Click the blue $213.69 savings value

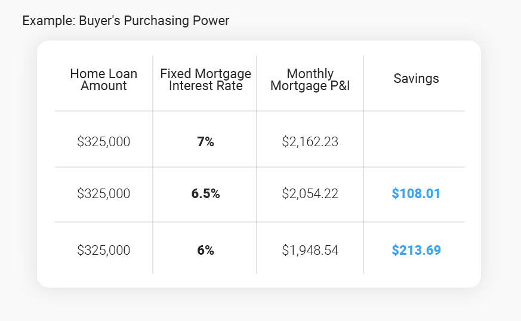(416, 251)
